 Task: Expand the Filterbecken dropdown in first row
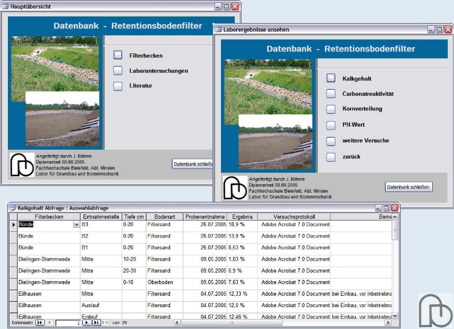click(76, 224)
